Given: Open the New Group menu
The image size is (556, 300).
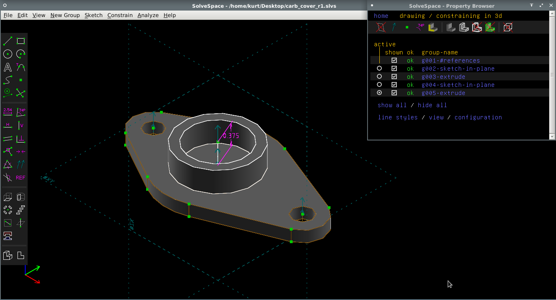Looking at the screenshot, I should click(x=65, y=15).
